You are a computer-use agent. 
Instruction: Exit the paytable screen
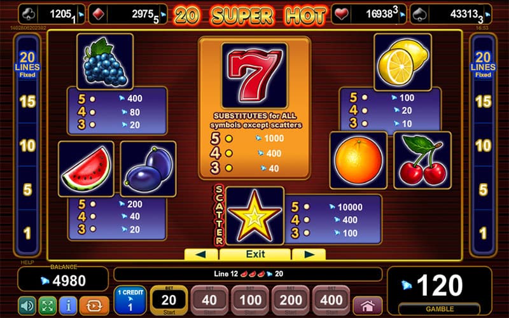tap(255, 254)
